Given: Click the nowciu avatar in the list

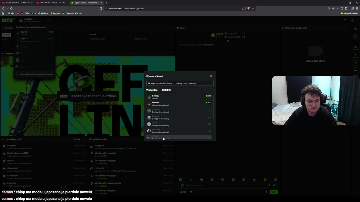Looking at the screenshot, I should [149, 97].
